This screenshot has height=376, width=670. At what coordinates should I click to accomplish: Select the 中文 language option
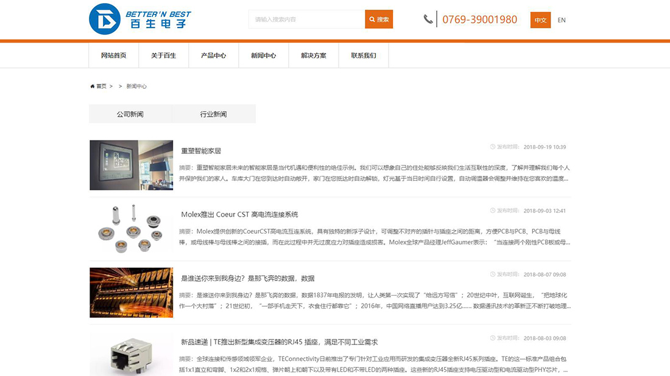540,19
